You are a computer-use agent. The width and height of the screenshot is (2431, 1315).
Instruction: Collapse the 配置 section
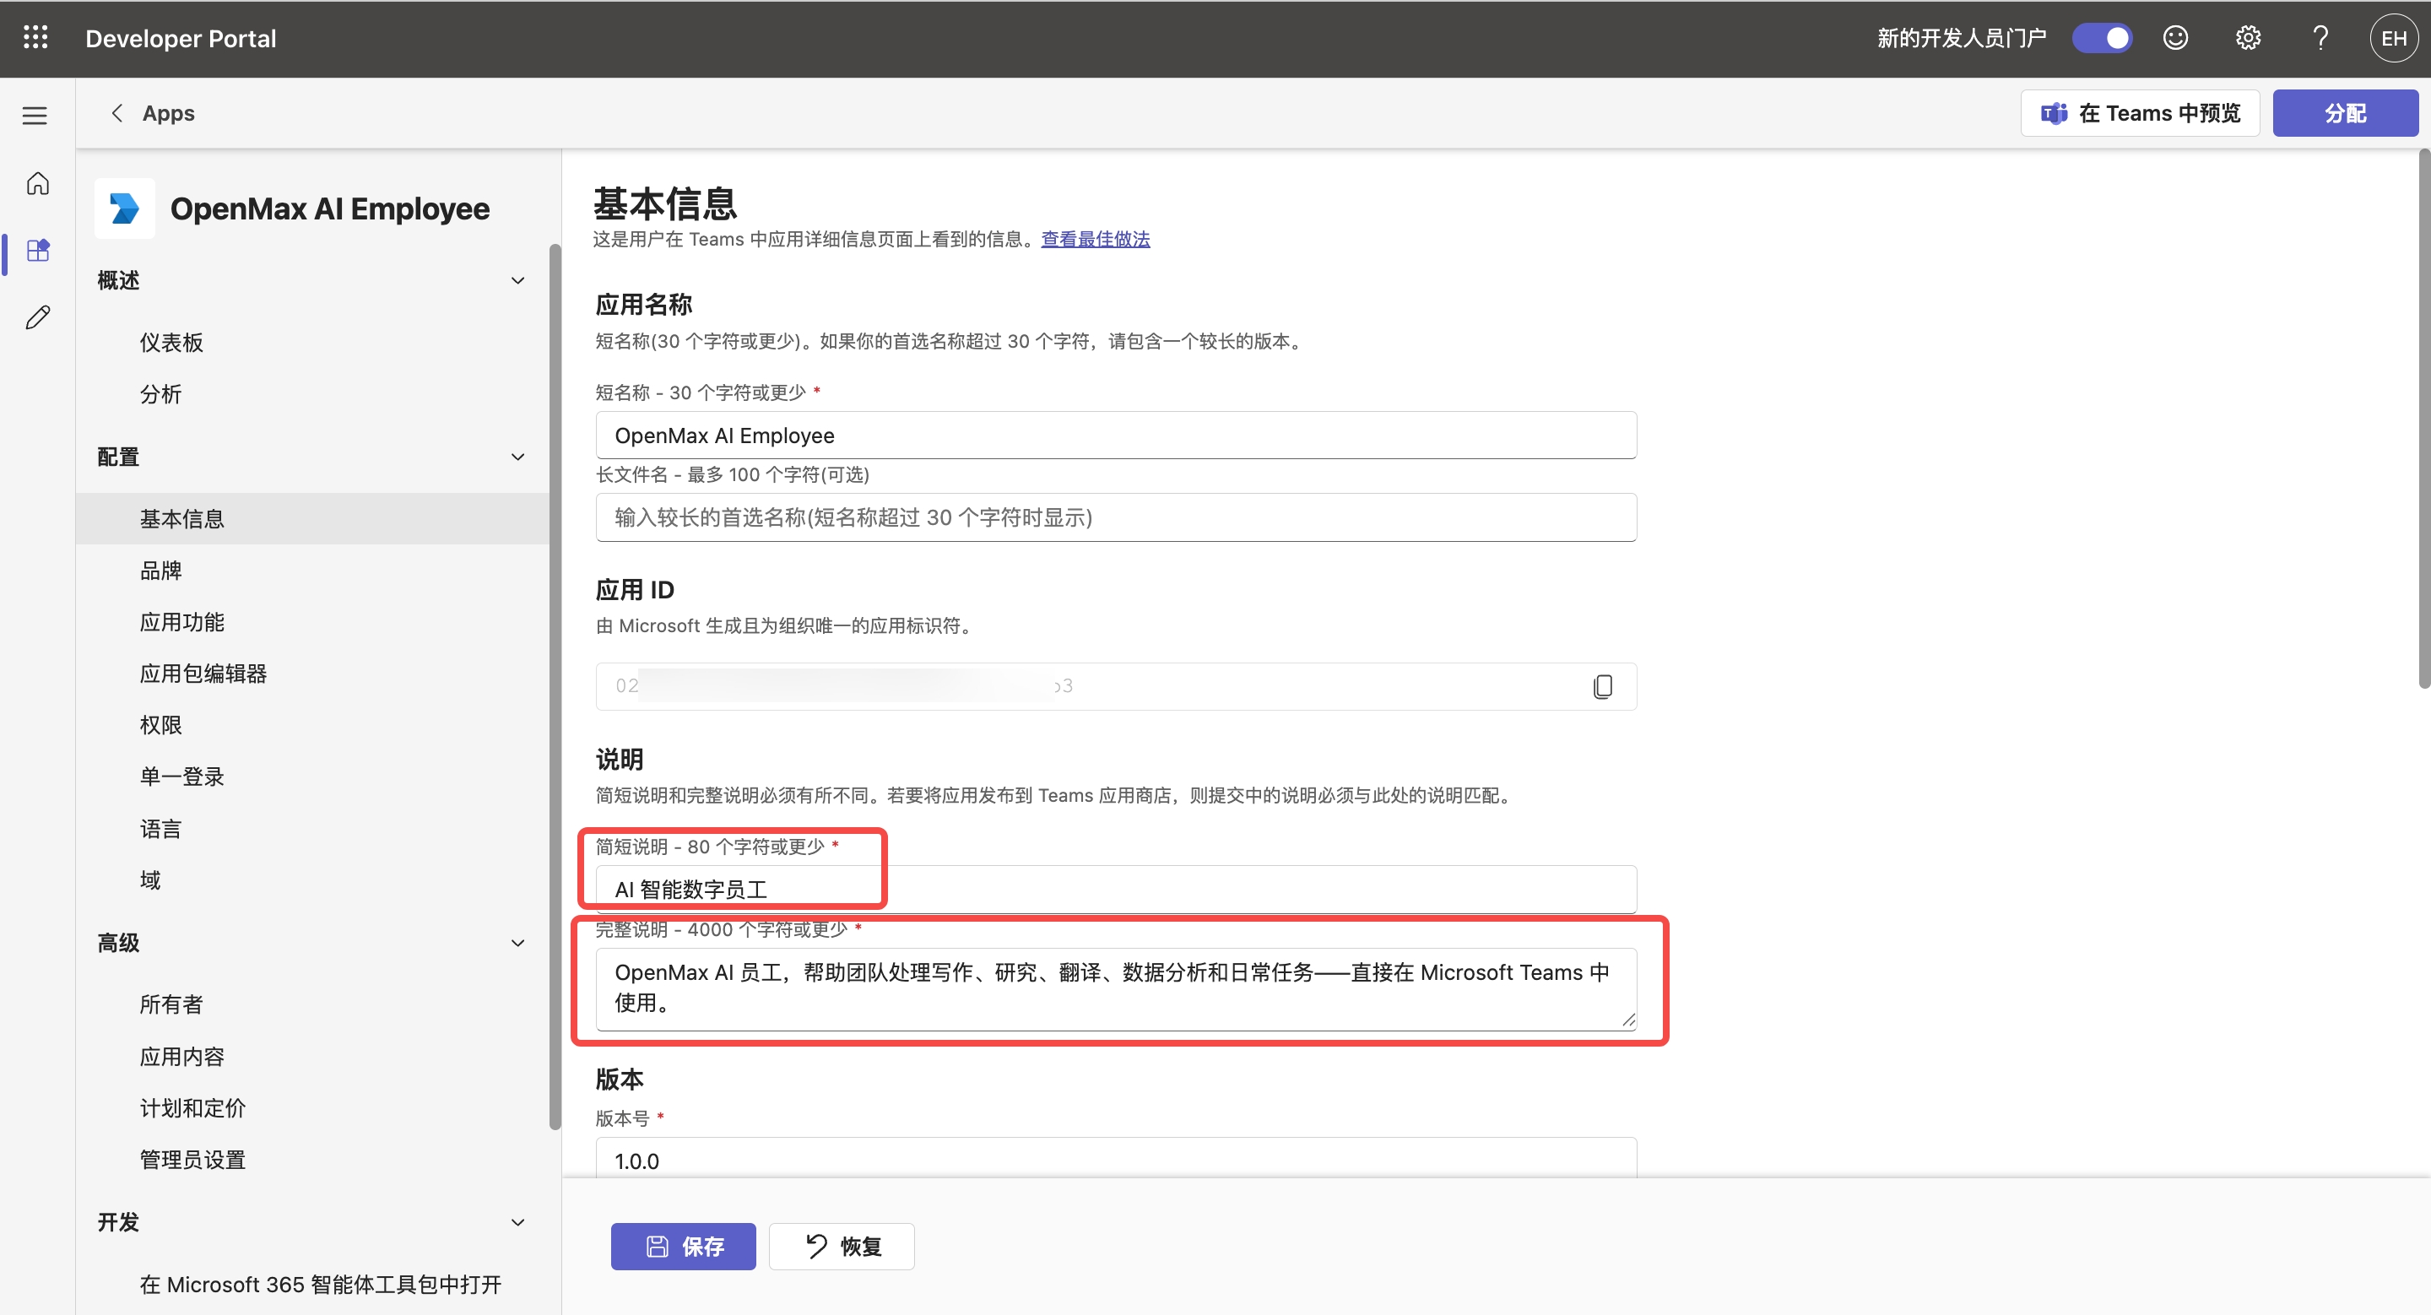click(x=517, y=457)
